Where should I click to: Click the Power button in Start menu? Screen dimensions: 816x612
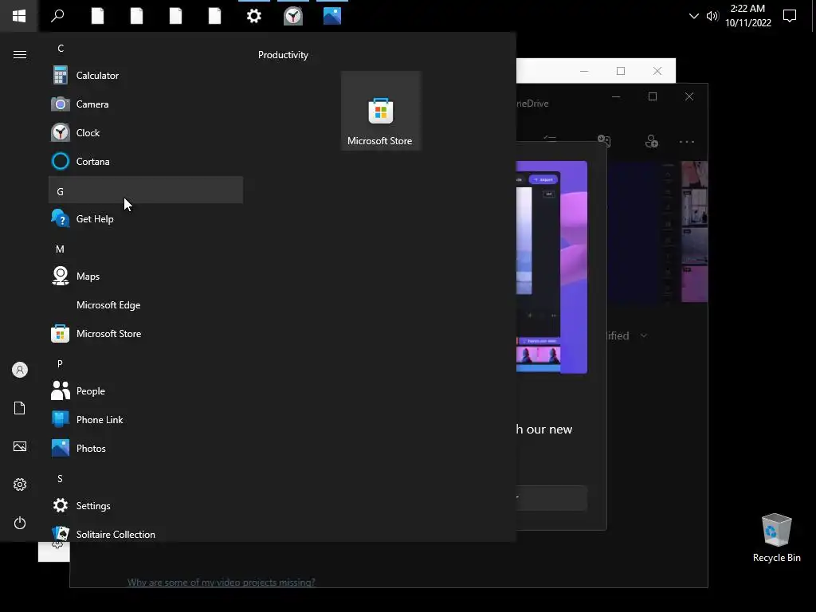[20, 523]
